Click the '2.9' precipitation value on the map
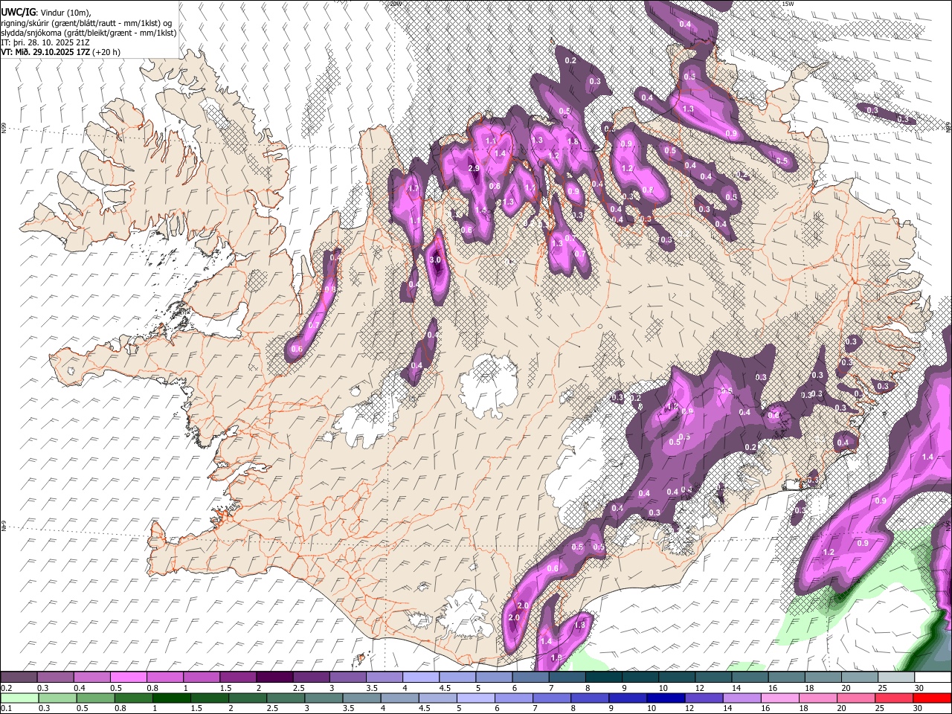 (474, 169)
